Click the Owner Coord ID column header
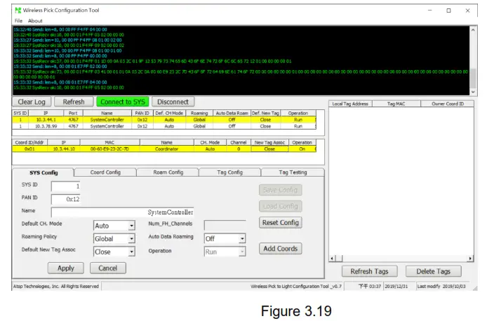Screen dimensions: 487x321 (447, 104)
